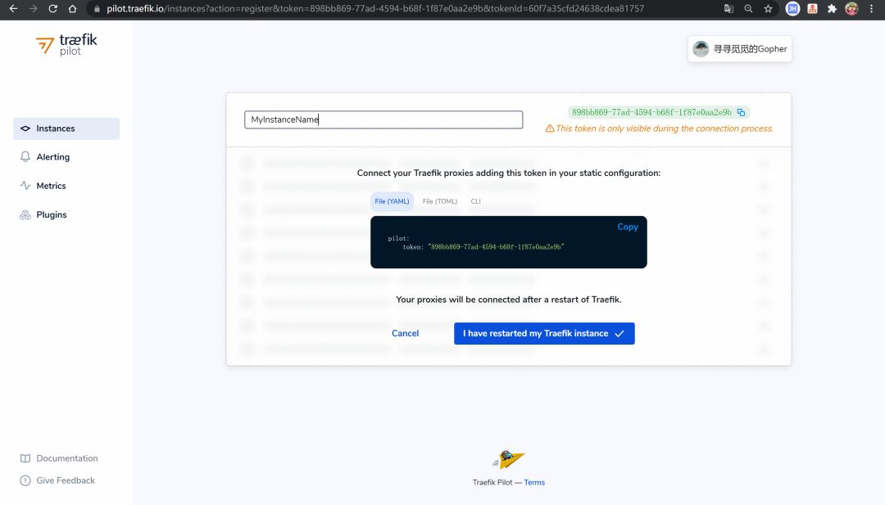
Task: Open the browser home page icon
Action: pyautogui.click(x=72, y=8)
